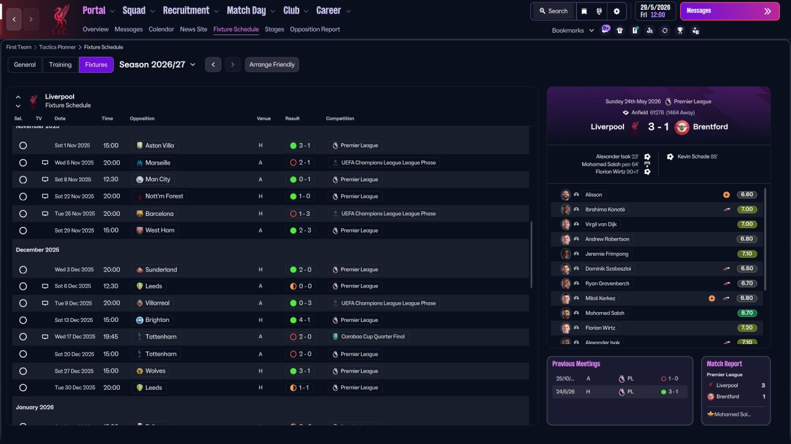Viewport: 791px width, 444px height.
Task: Open the transfers circular arrows bookmark icon
Action: point(664,30)
